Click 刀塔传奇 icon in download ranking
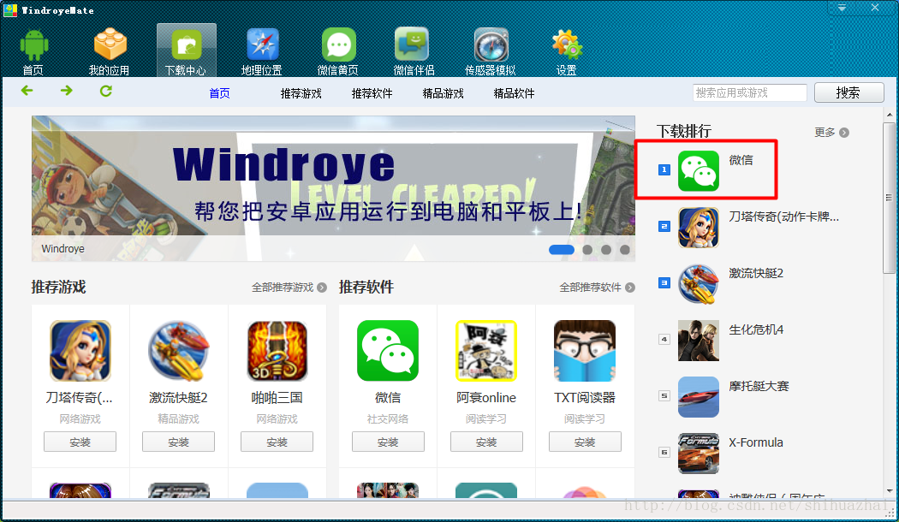The height and width of the screenshot is (522, 899). click(x=699, y=228)
